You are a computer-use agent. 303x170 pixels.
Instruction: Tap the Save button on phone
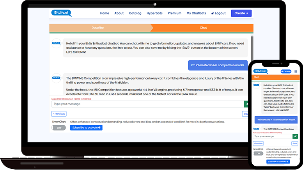pyautogui.click(x=294, y=143)
